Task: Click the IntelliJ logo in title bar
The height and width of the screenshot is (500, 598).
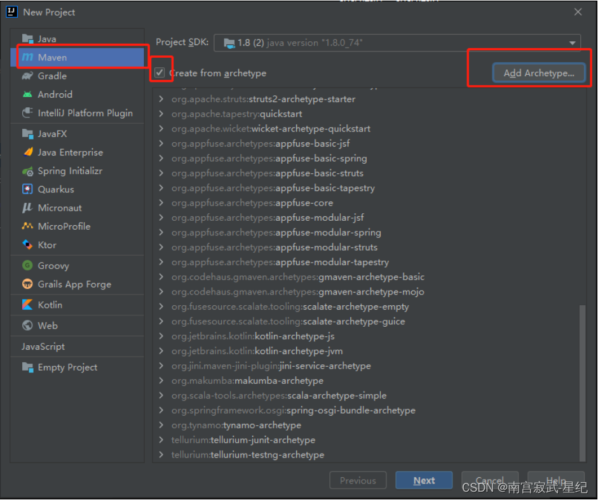Action: pyautogui.click(x=12, y=12)
